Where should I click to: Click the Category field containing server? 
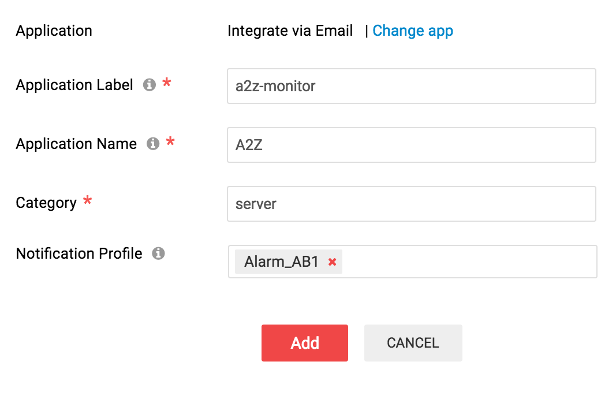(411, 204)
